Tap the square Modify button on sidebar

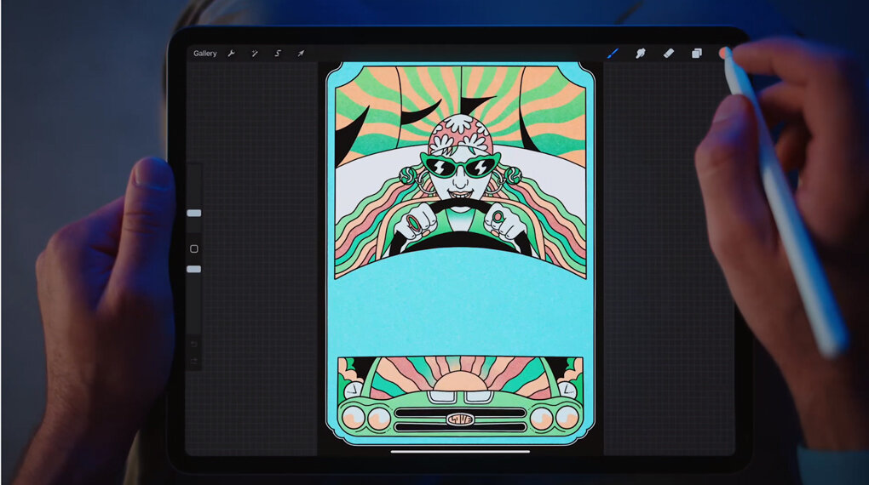[194, 248]
